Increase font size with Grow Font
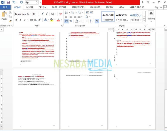The image size is (167, 131). [x=43, y=14]
